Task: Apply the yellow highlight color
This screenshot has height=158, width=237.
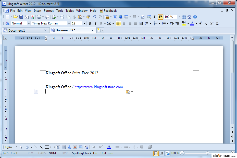Action: (184, 23)
